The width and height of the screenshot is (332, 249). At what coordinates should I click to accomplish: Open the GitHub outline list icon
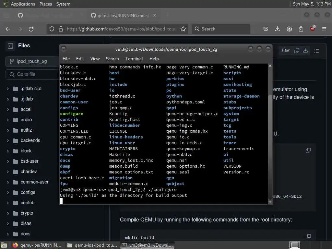[x=317, y=51]
